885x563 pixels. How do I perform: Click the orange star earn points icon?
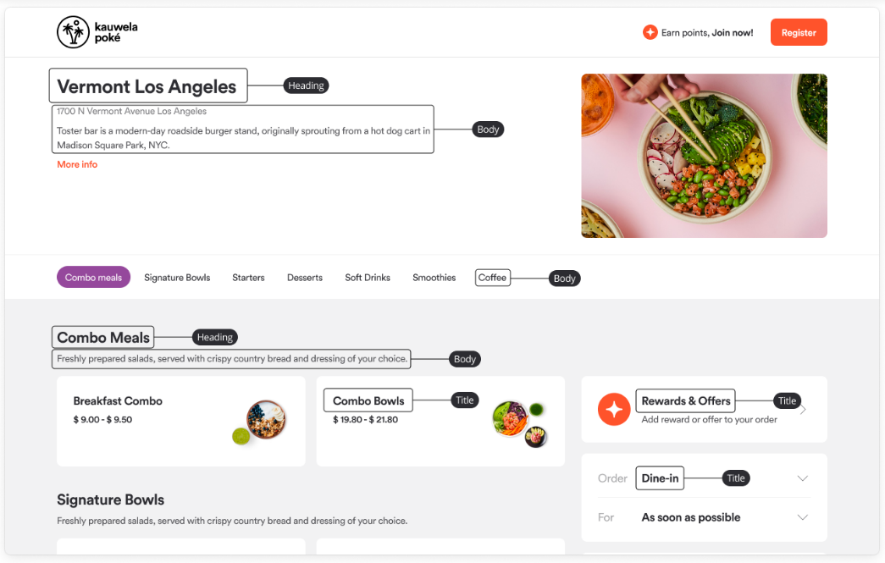tap(650, 32)
